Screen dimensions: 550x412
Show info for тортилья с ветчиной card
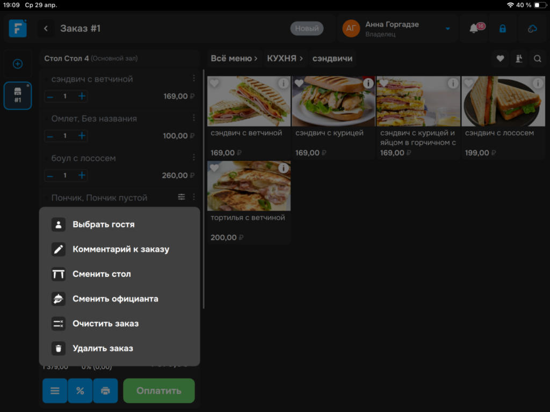pos(284,168)
